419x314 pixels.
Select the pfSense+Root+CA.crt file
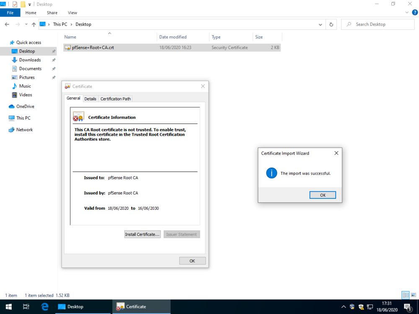172,48
